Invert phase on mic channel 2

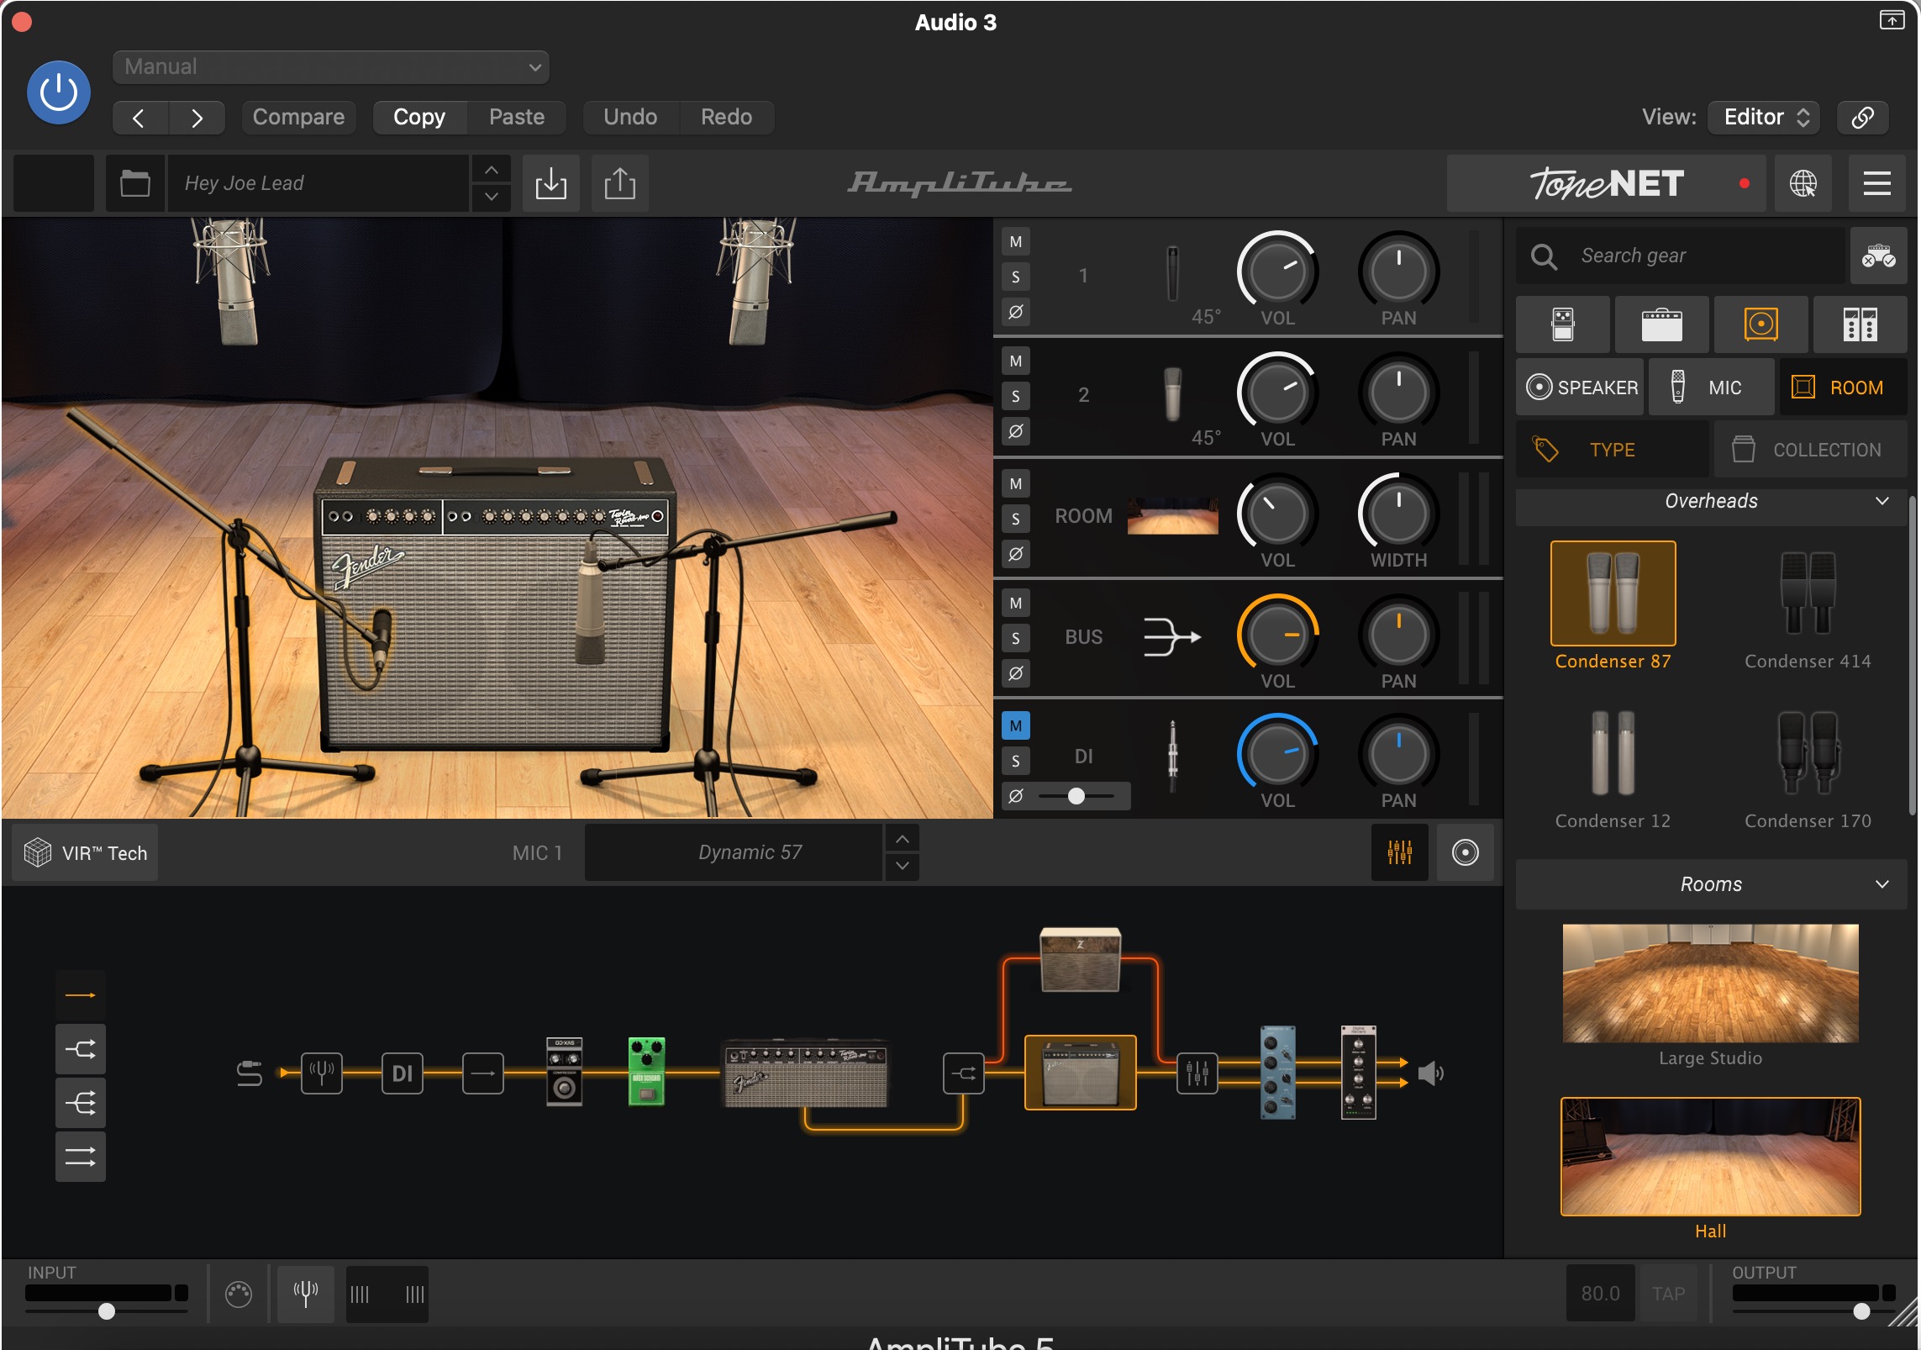click(1016, 431)
